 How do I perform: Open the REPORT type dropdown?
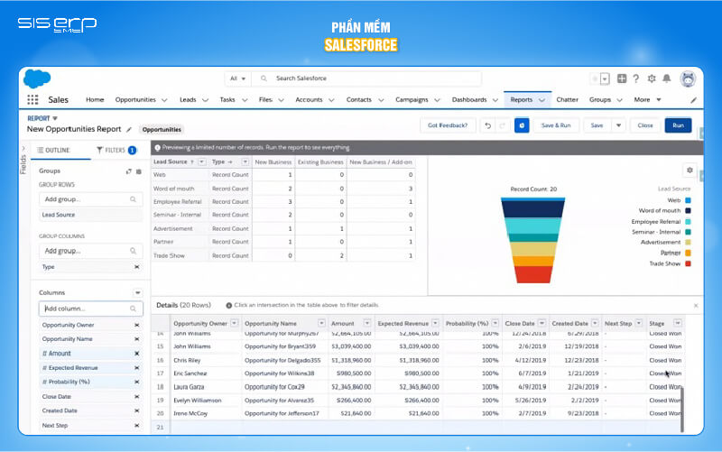click(42, 118)
